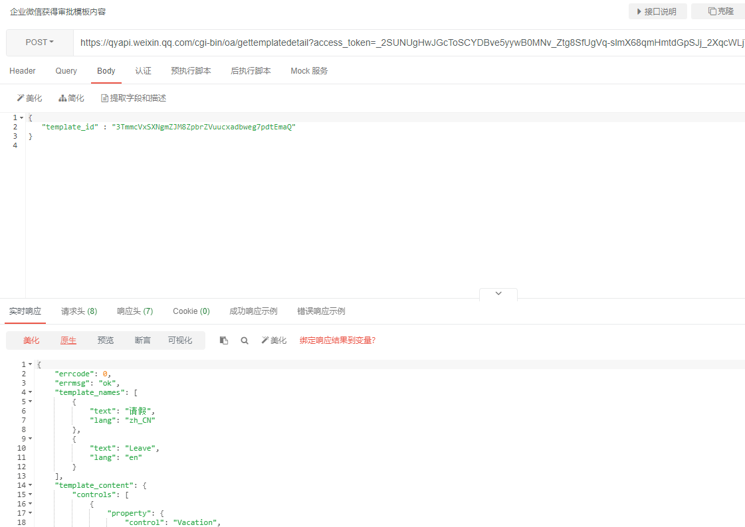Click the "请假" text value
Screen dimensions: 745x527
pyautogui.click(x=138, y=411)
